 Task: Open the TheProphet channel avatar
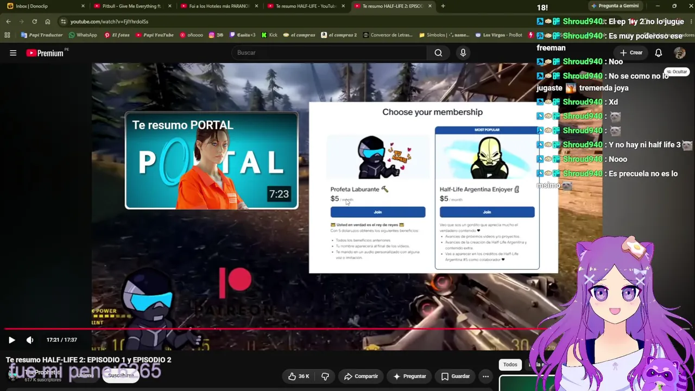pyautogui.click(x=13, y=375)
